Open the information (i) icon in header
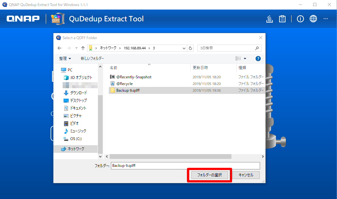This screenshot has height=199, width=337. tap(300, 19)
